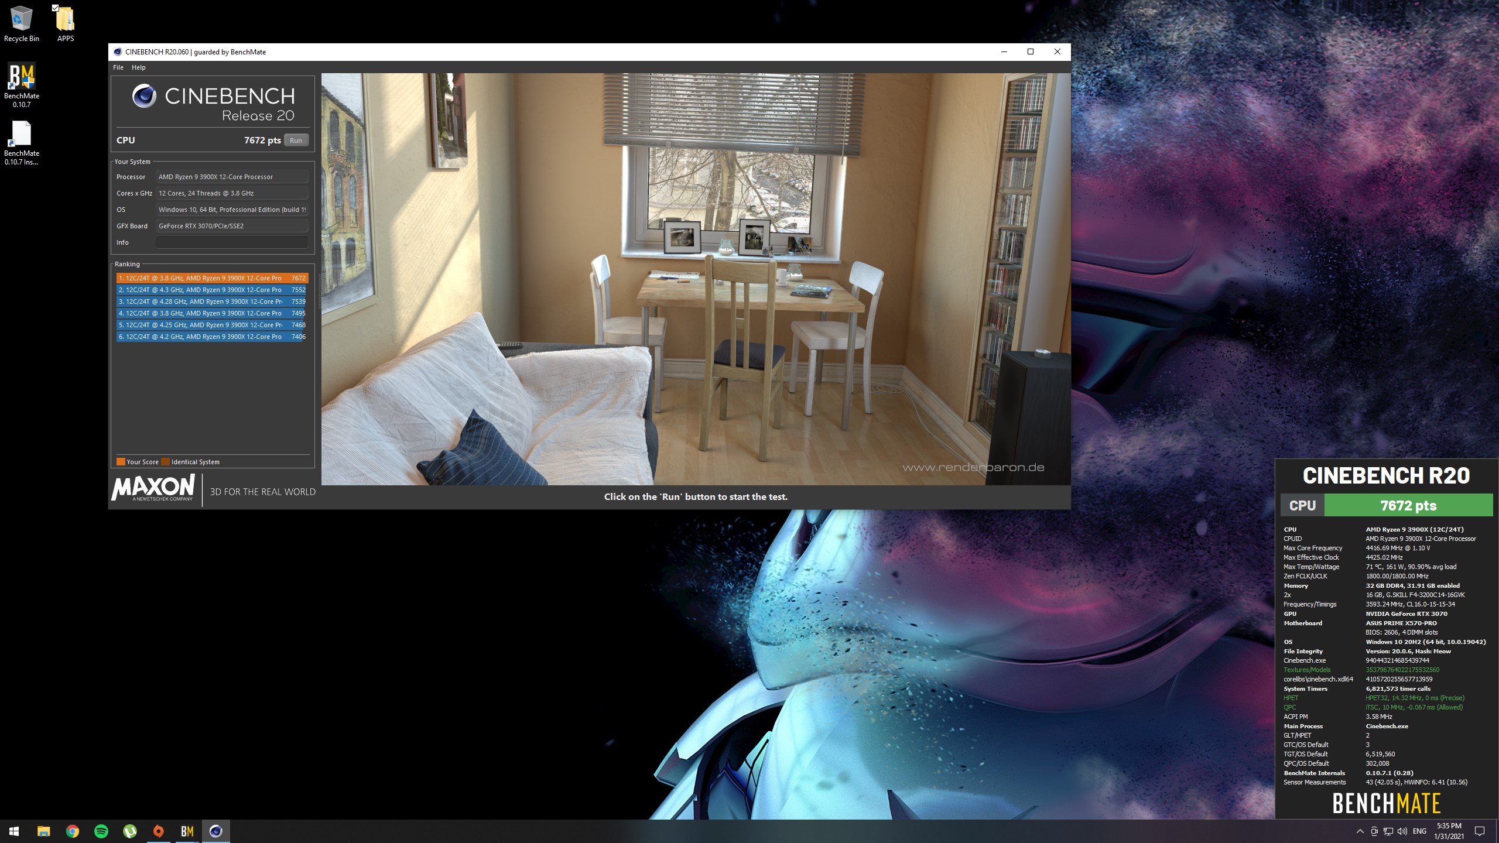Click the Windows Start button
Viewport: 1499px width, 843px height.
pyautogui.click(x=14, y=831)
